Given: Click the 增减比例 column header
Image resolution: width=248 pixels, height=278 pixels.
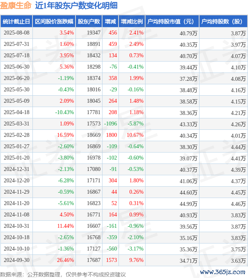Looking at the screenshot, I should click(131, 22).
